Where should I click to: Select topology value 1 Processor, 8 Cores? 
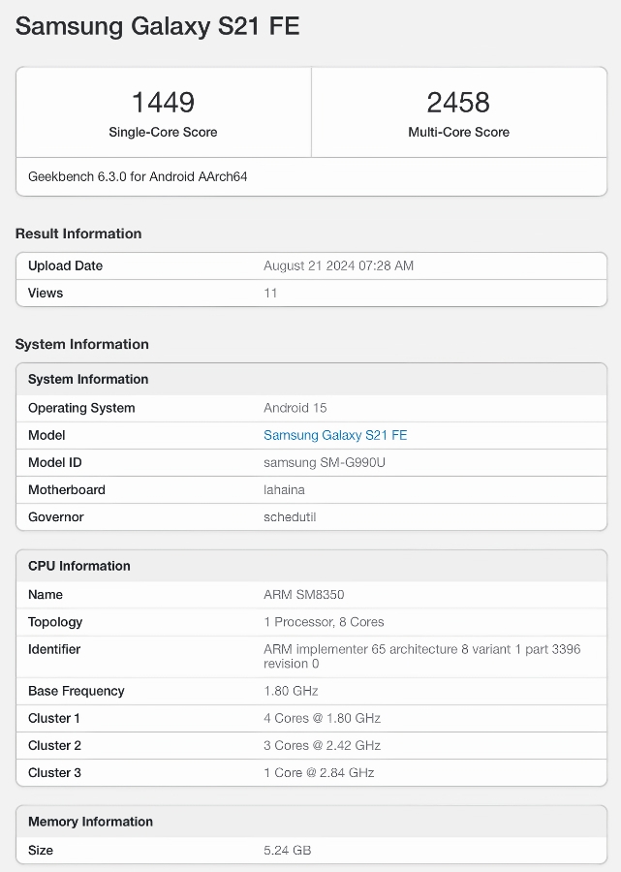(x=325, y=622)
